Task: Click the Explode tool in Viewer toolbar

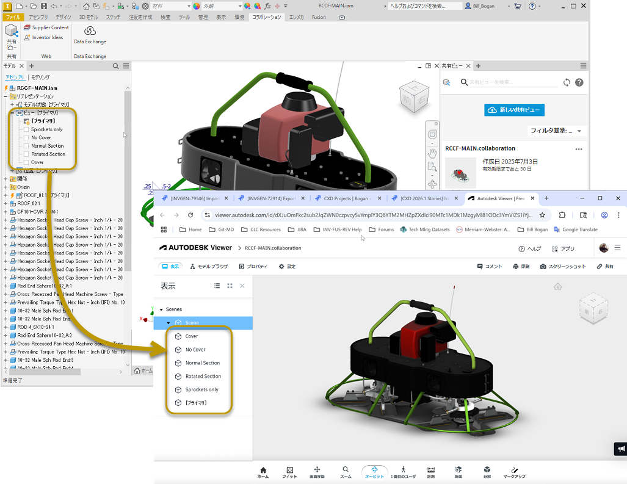Action: (487, 472)
